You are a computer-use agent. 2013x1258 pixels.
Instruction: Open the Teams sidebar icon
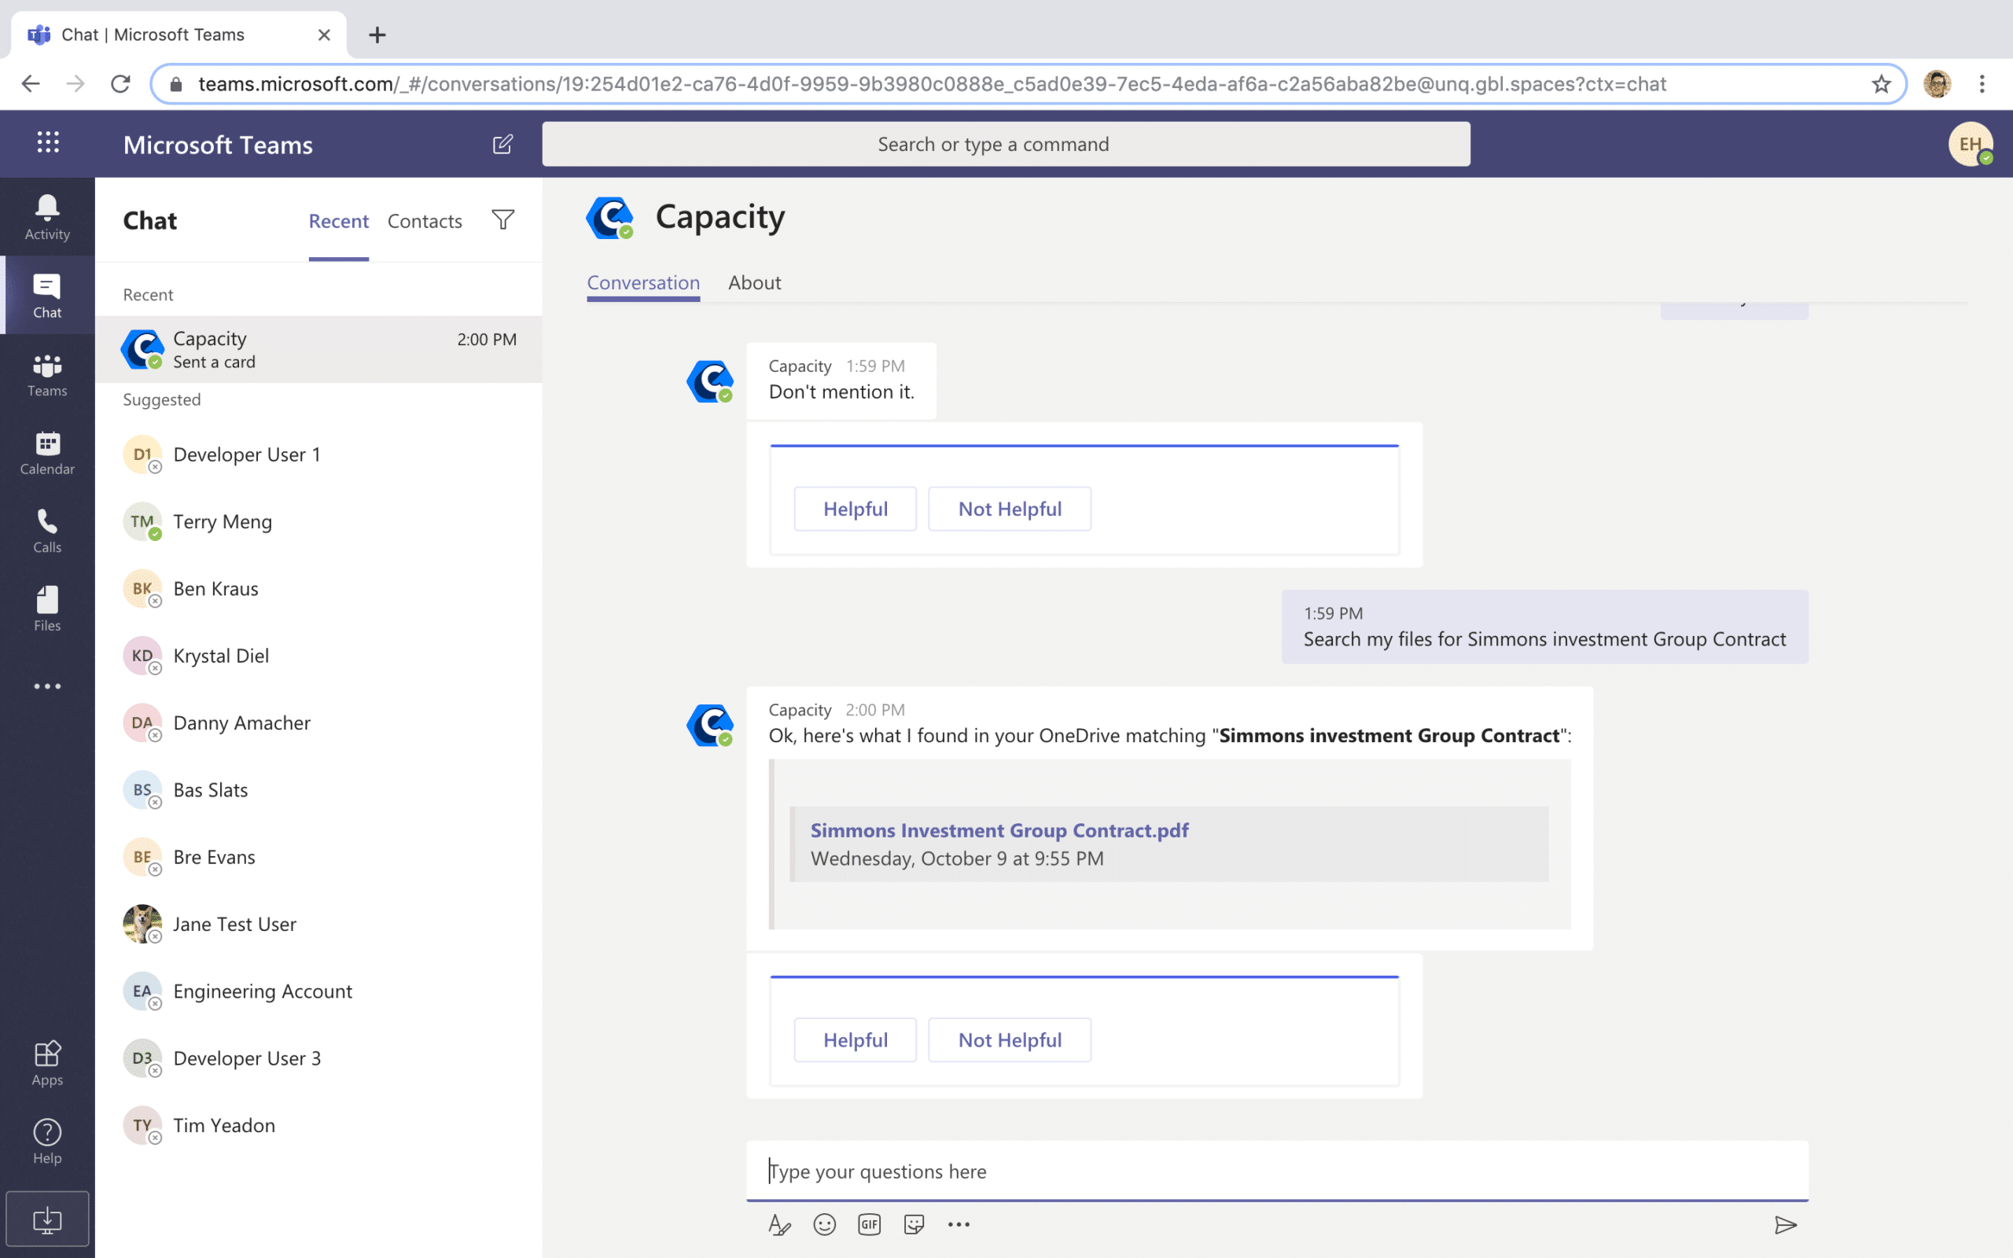[46, 375]
